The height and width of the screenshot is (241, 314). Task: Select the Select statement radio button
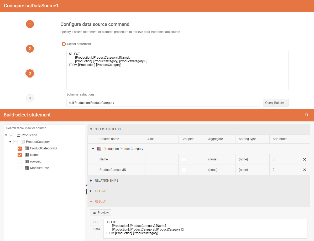(x=64, y=44)
